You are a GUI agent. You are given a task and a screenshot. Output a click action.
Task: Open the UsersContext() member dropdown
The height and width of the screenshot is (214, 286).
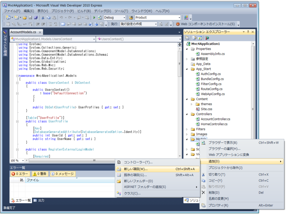click(180, 39)
